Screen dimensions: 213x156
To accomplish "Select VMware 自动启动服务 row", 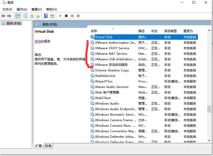I will 144,65.
